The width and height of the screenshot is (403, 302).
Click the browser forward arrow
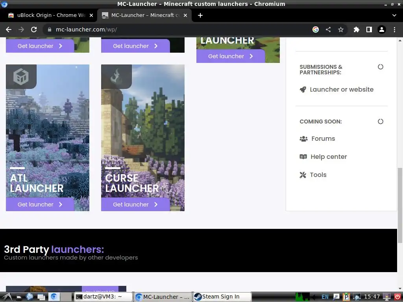[x=21, y=29]
